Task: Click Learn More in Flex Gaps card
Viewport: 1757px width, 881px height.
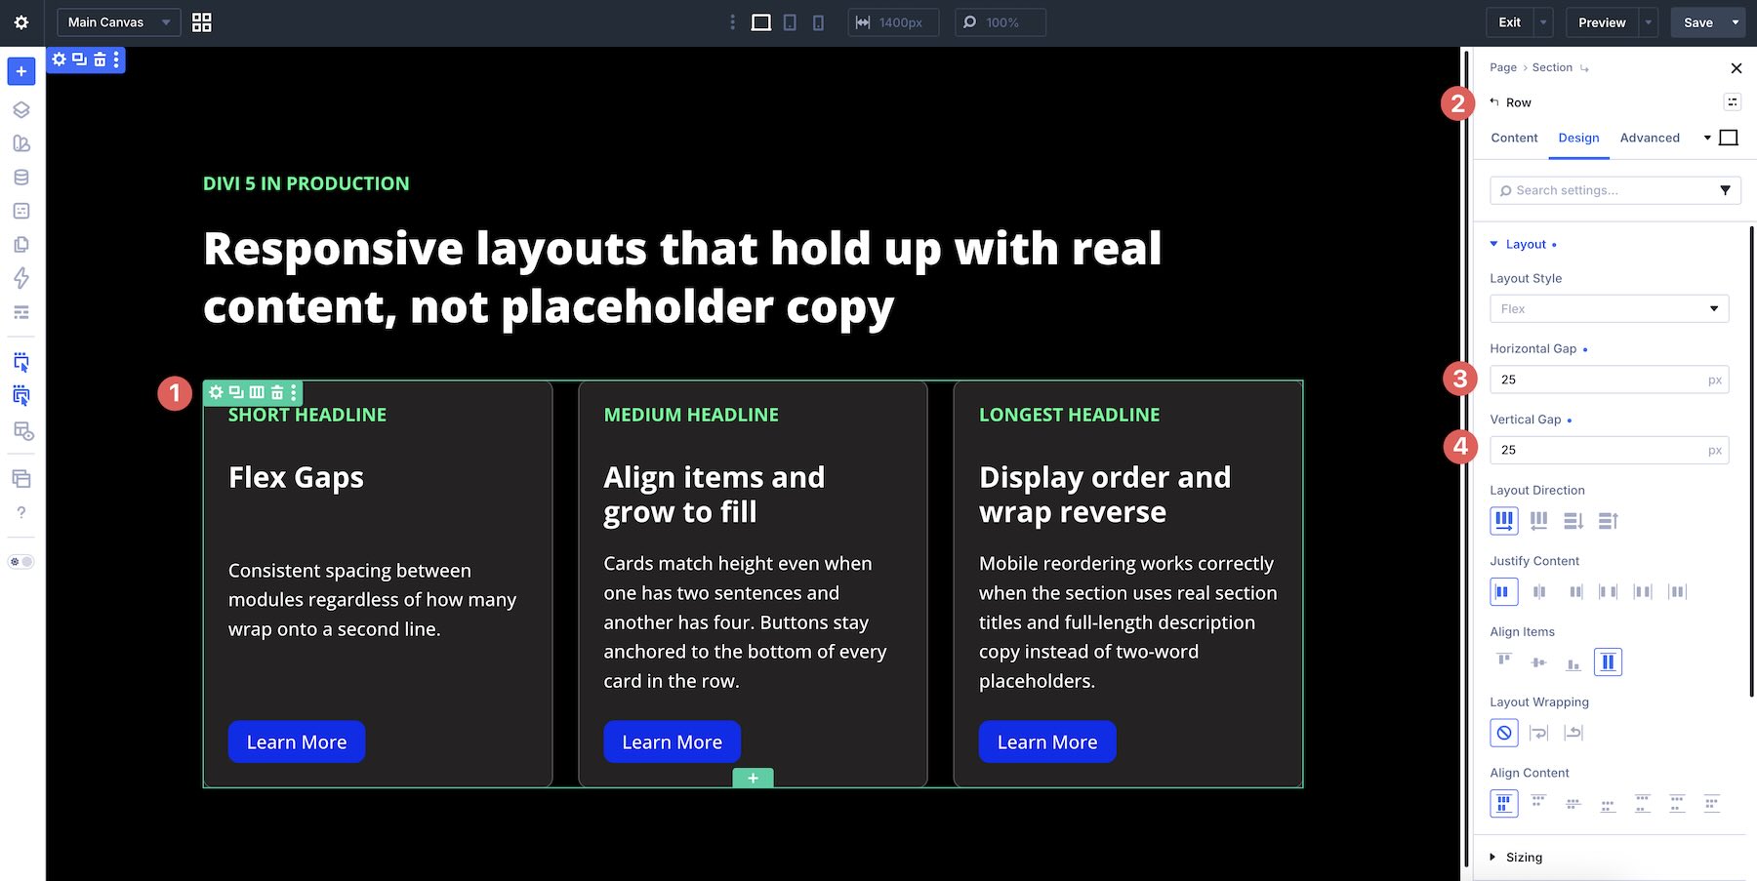Action: pyautogui.click(x=297, y=741)
